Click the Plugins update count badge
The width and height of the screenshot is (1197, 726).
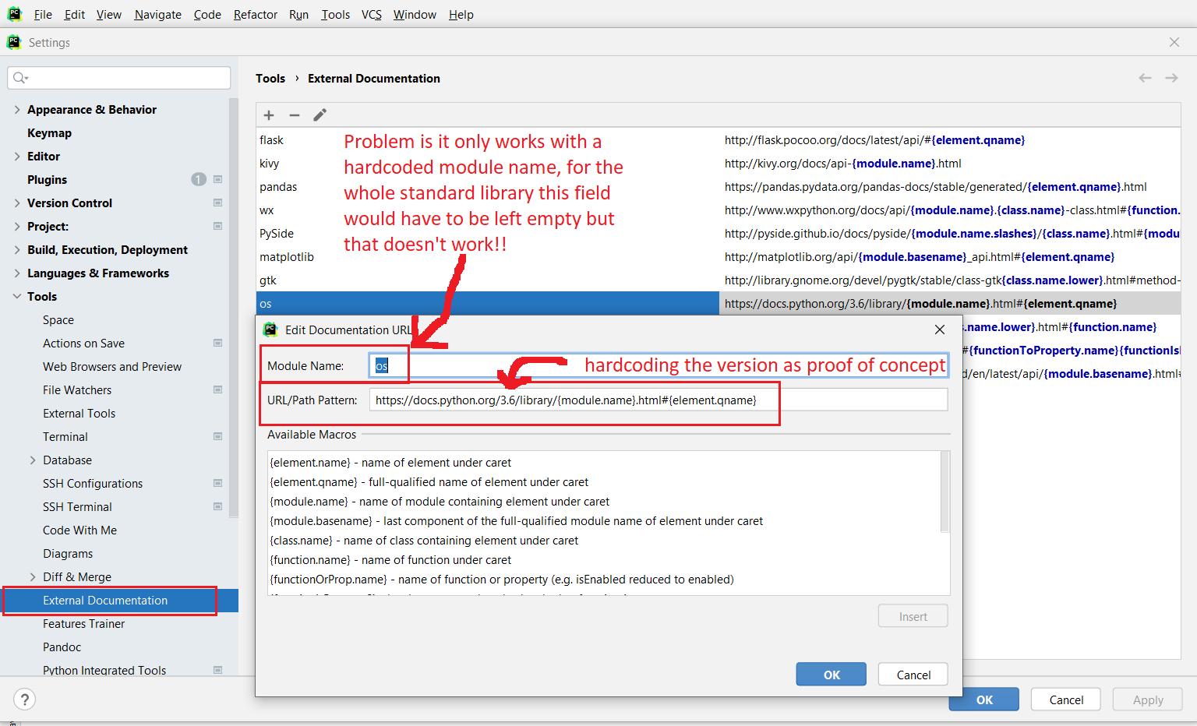199,179
